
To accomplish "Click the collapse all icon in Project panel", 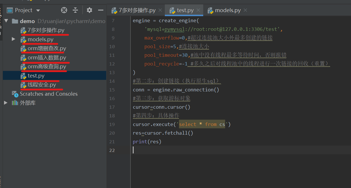I will 75,10.
